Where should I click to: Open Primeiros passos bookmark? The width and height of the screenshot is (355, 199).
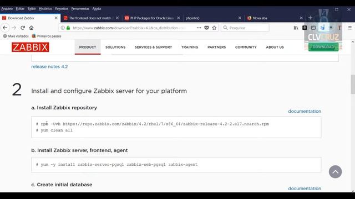(47, 36)
